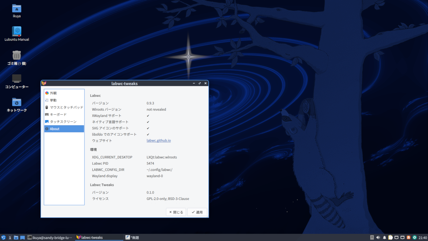Select the About sidebar entry
The image size is (428, 241).
[x=64, y=129]
